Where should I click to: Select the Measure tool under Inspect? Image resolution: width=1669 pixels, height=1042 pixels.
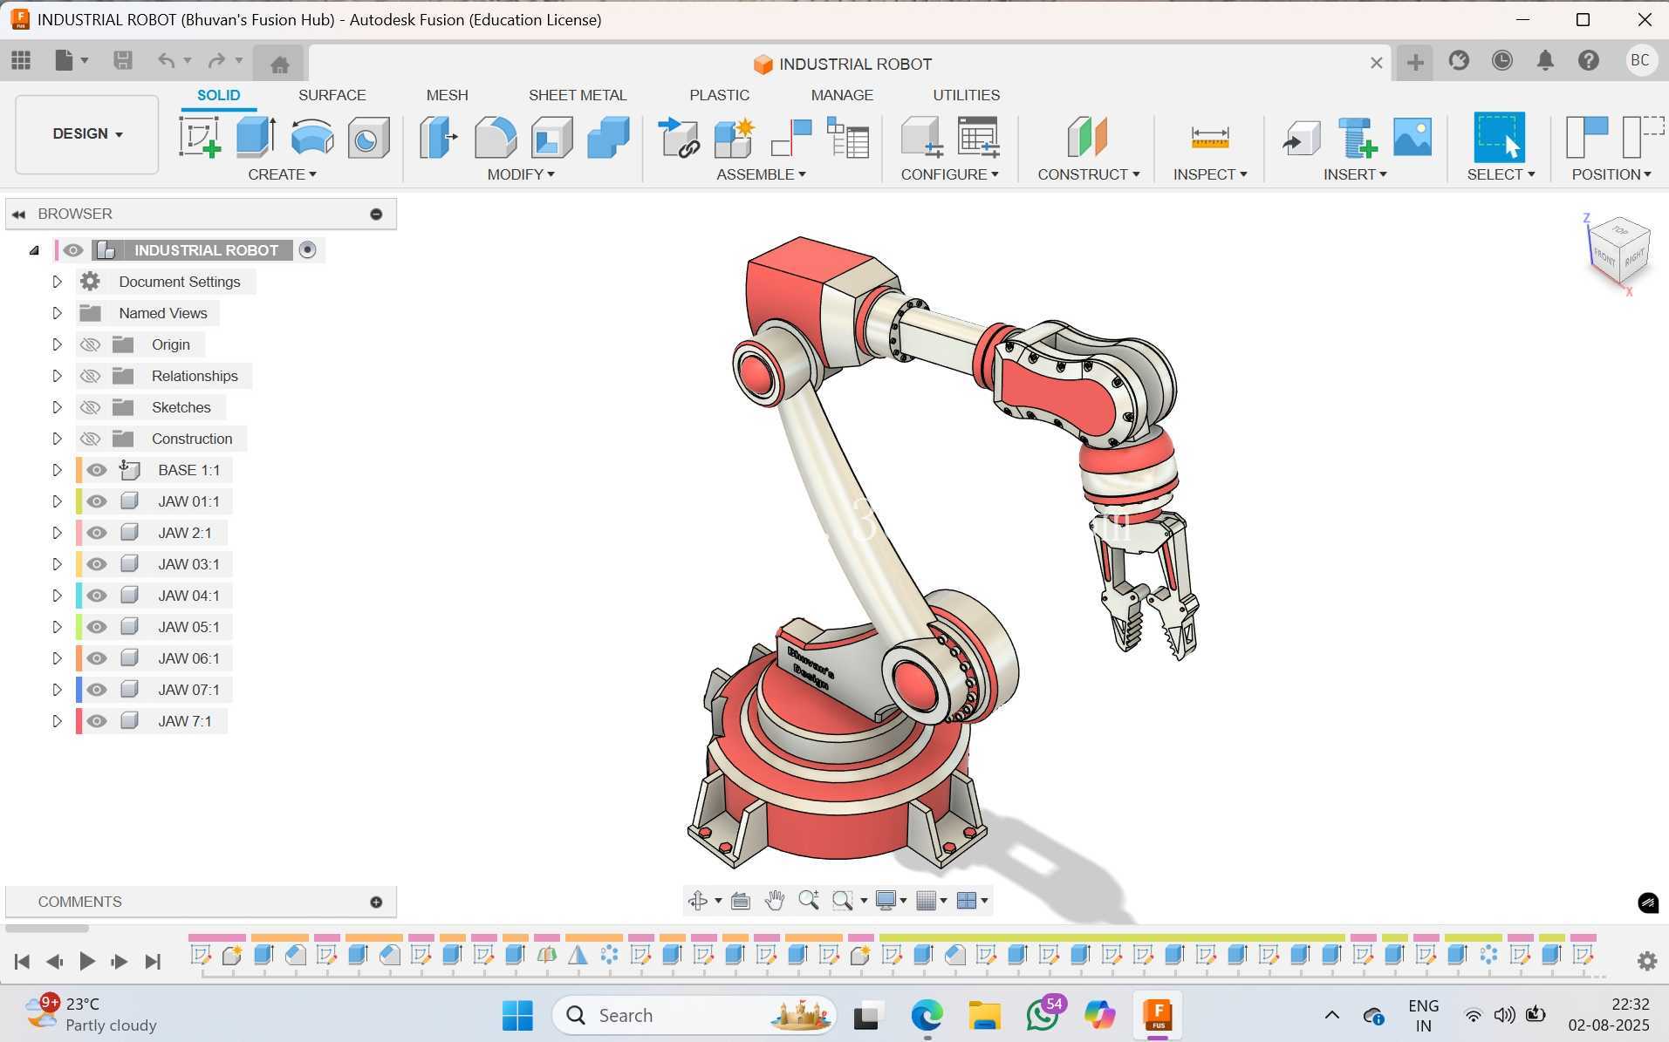[1210, 138]
